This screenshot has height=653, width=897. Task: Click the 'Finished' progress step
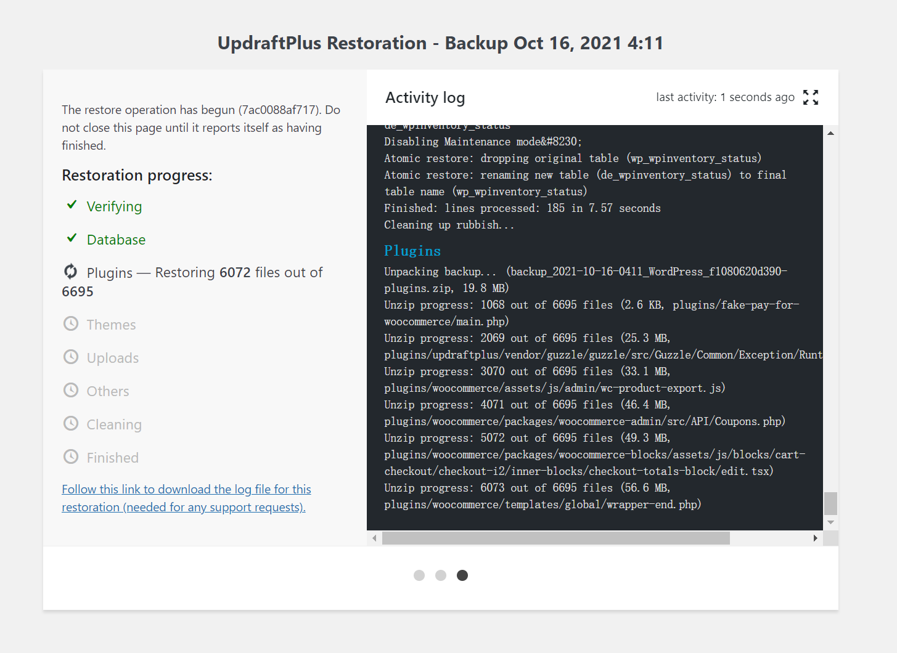click(113, 458)
